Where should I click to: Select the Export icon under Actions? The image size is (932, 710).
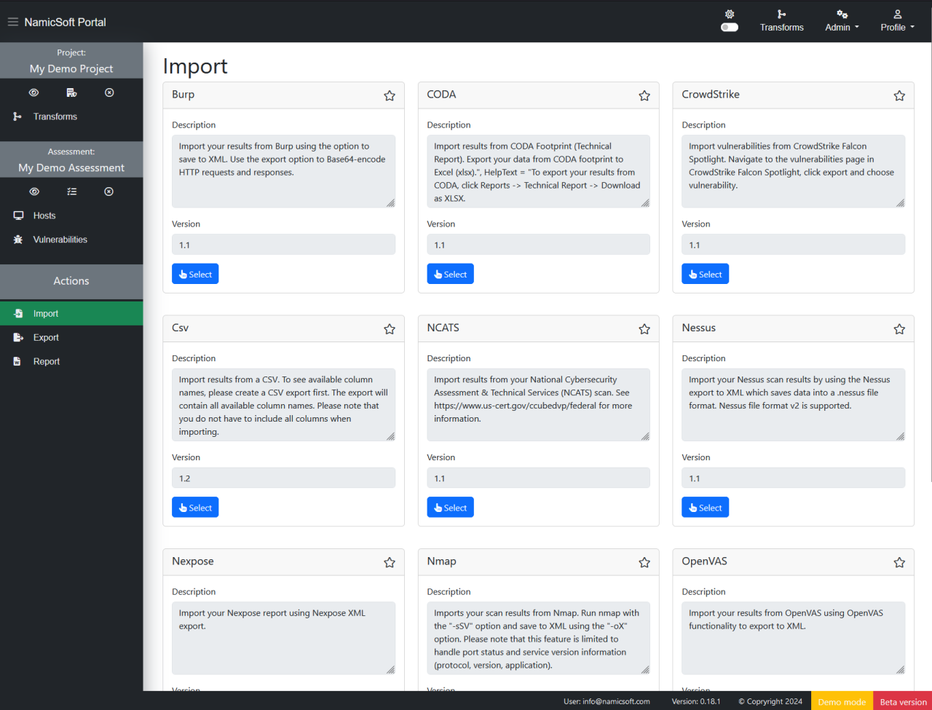pyautogui.click(x=16, y=337)
